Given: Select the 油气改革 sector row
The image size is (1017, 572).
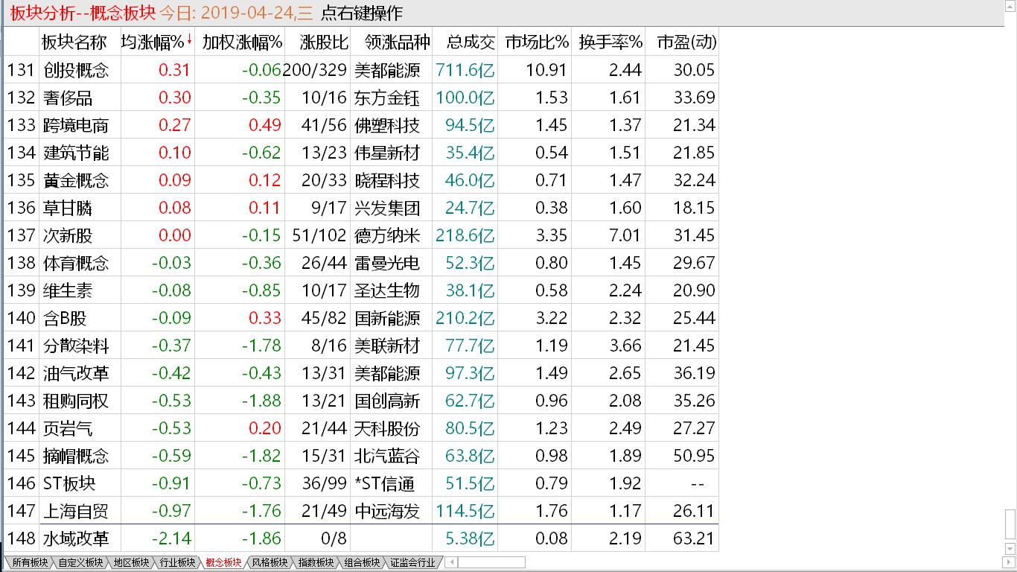Looking at the screenshot, I should (362, 373).
